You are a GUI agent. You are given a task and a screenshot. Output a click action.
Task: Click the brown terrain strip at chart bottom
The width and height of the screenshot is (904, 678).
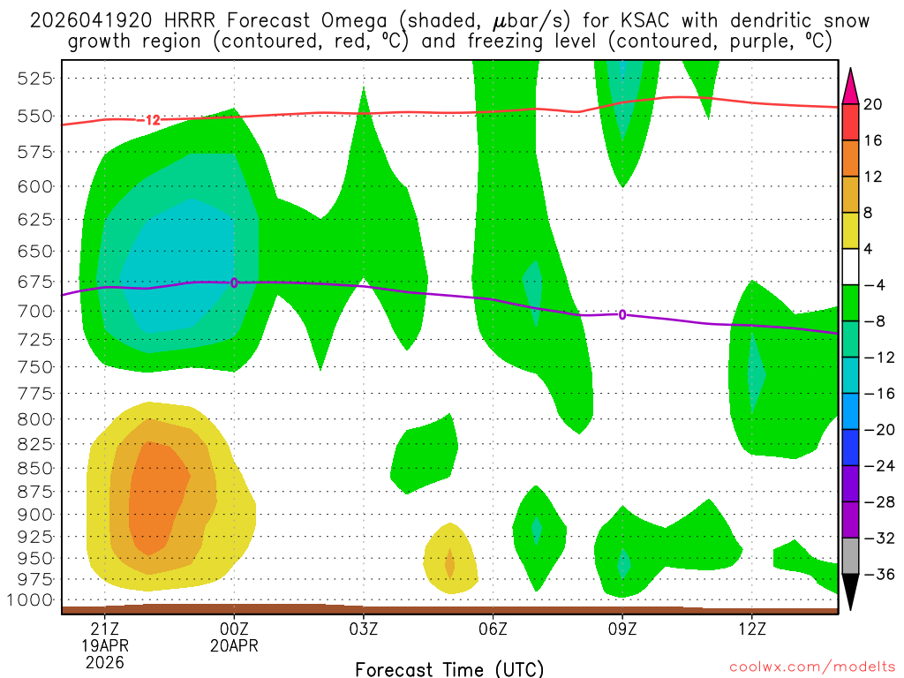tap(449, 609)
